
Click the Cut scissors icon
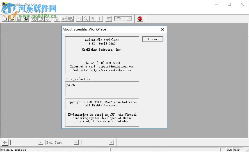(x=57, y=19)
